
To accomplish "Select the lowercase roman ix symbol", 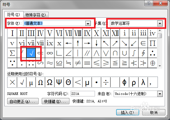I will click(50, 43).
